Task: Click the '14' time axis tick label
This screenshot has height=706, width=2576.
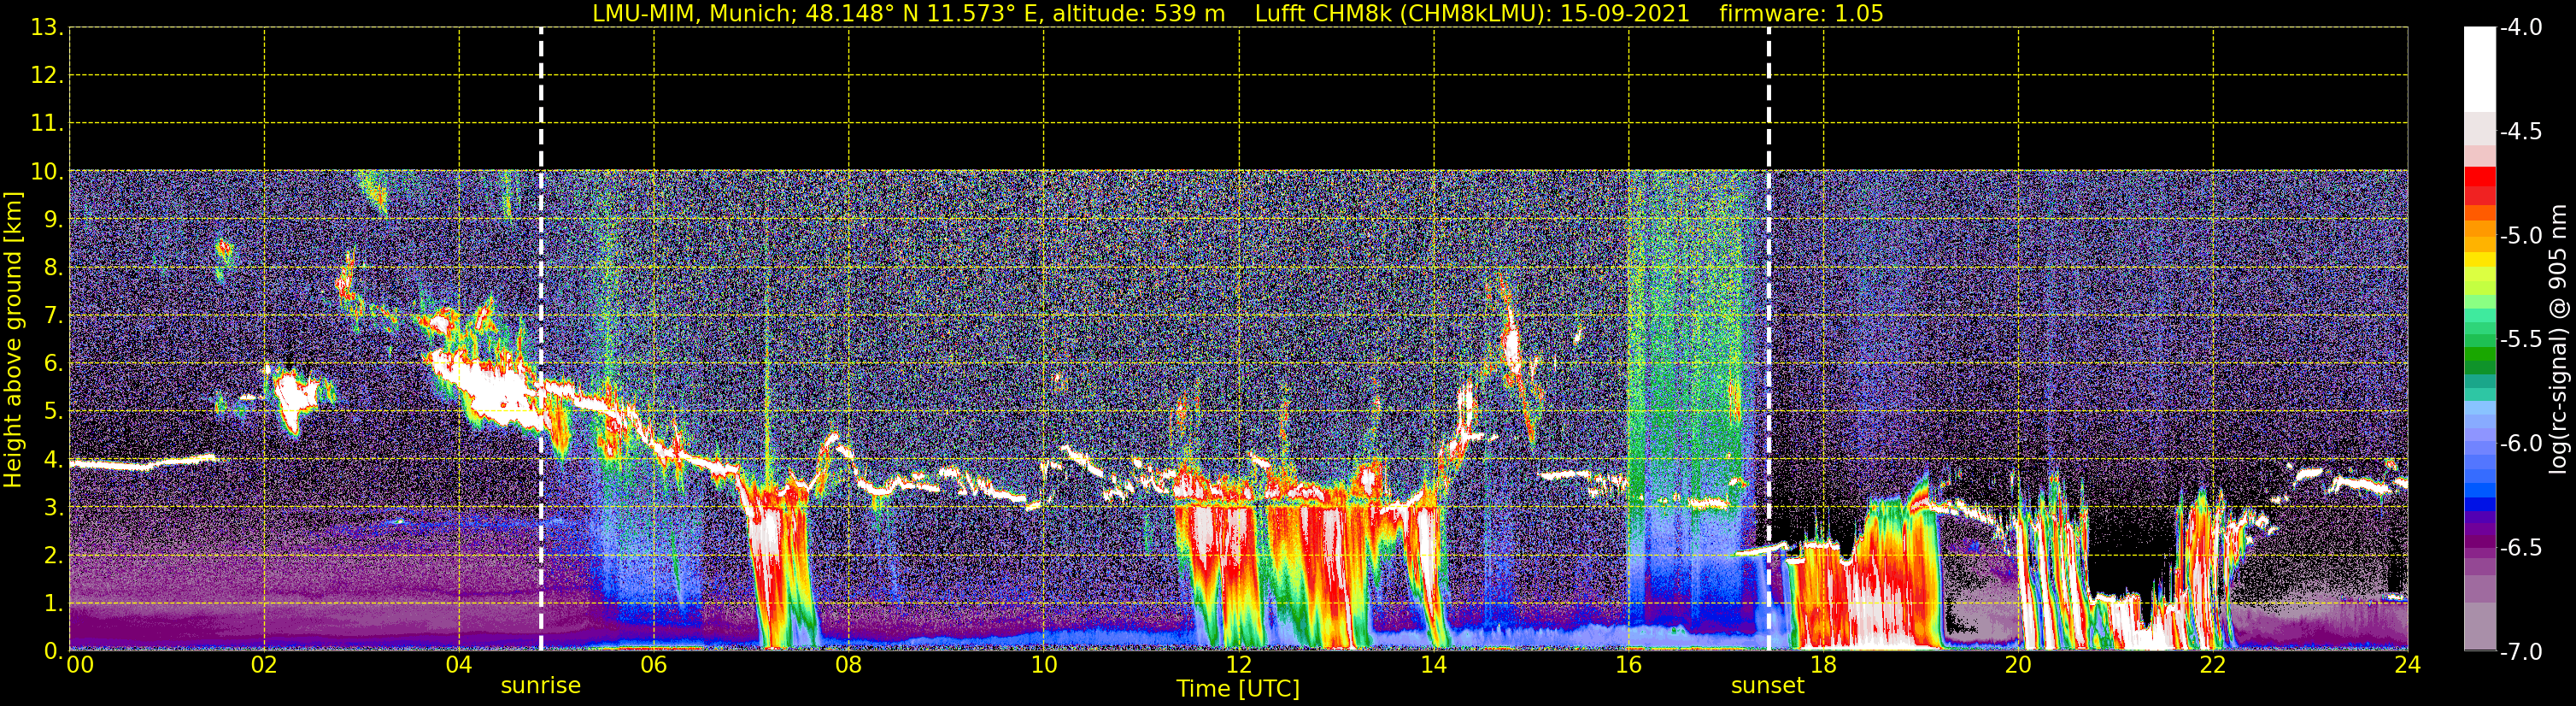Action: tap(1434, 665)
